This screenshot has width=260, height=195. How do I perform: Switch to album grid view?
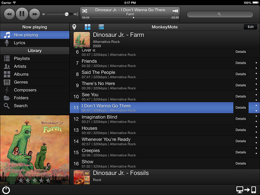tap(87, 27)
